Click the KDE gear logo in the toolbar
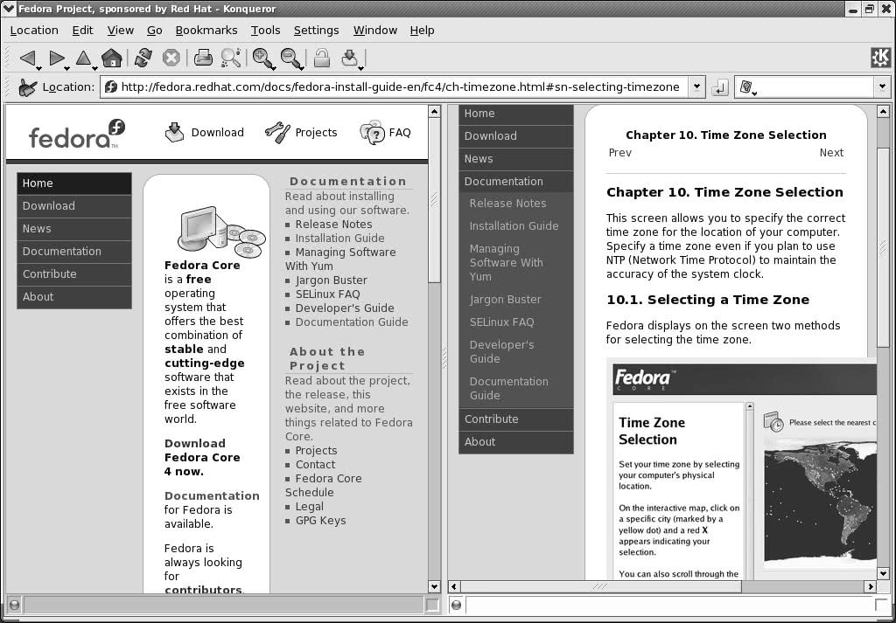Screen dimensions: 896x623 [x=880, y=58]
